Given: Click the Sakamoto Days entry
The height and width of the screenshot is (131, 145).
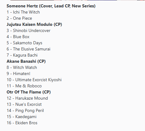Looking at the screenshot, I should click(25, 43).
